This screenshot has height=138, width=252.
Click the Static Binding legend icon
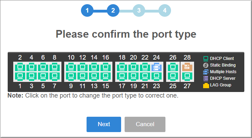(206, 65)
